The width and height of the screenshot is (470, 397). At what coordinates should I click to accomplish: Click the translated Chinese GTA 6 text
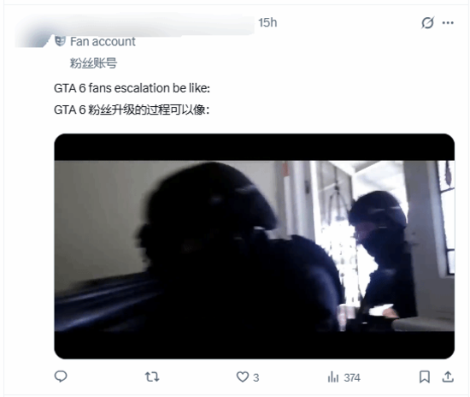[x=132, y=110]
